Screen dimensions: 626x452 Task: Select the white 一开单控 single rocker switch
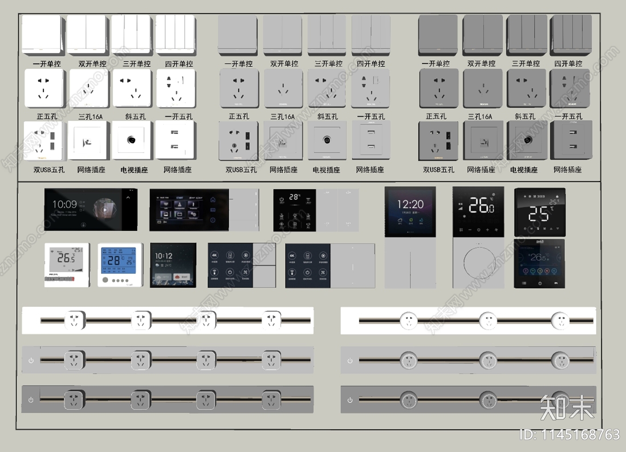point(41,35)
